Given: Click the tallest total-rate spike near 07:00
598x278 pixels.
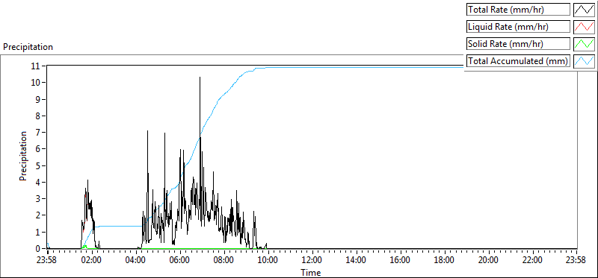Looking at the screenshot, I should point(200,107).
